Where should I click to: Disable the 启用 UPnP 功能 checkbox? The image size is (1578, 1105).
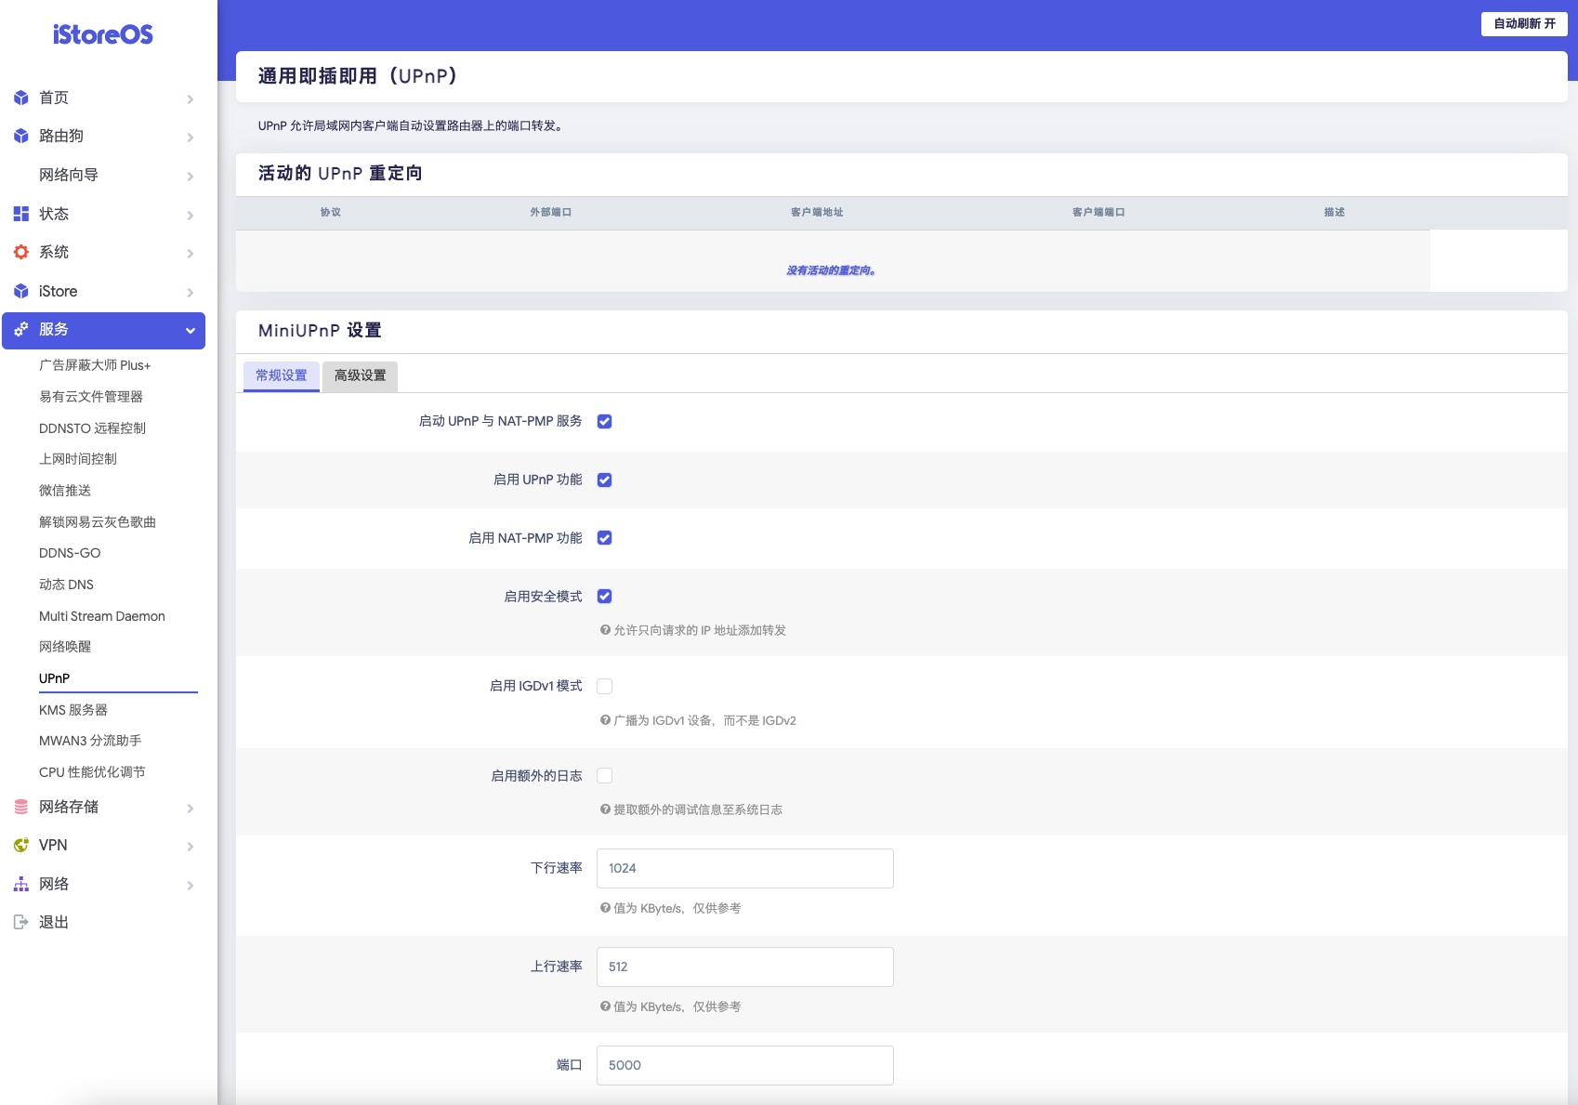604,480
